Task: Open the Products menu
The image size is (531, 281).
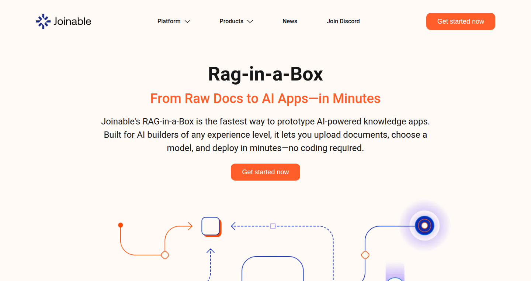Action: click(x=232, y=21)
